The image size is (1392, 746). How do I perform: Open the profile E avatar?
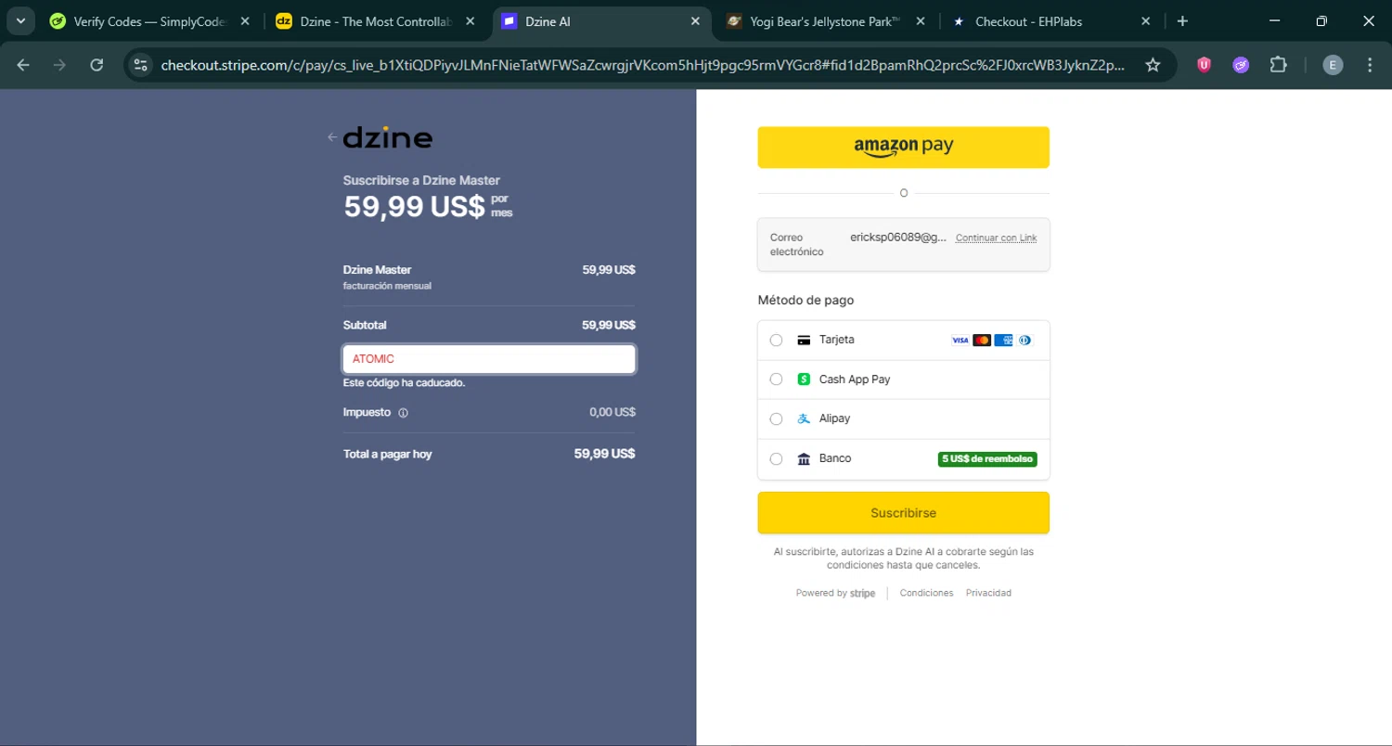tap(1333, 65)
